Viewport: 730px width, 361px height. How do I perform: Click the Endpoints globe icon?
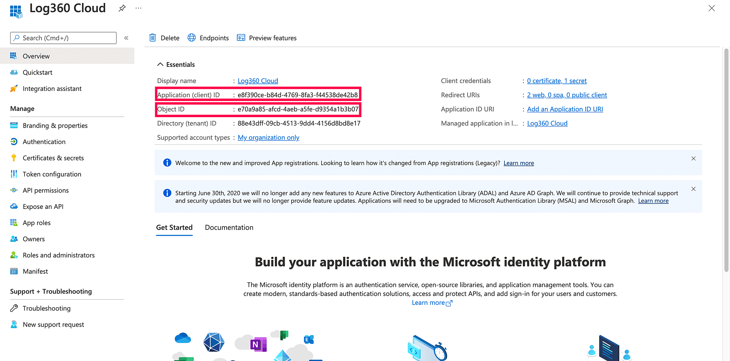click(x=192, y=38)
